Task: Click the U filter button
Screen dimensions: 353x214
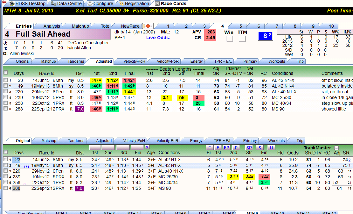Action: [x=271, y=148]
